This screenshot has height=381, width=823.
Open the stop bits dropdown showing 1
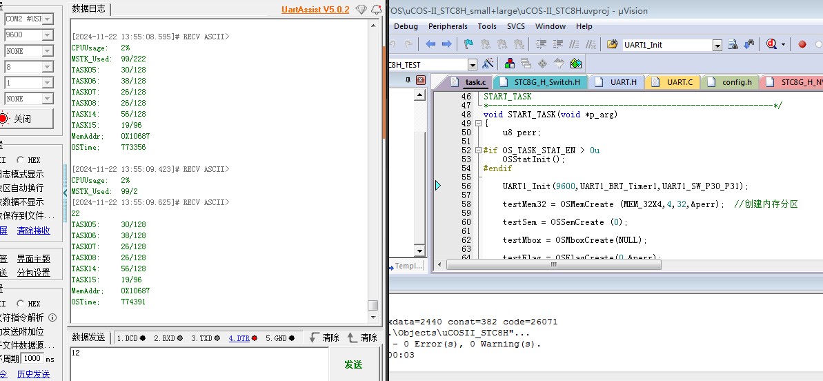point(47,83)
